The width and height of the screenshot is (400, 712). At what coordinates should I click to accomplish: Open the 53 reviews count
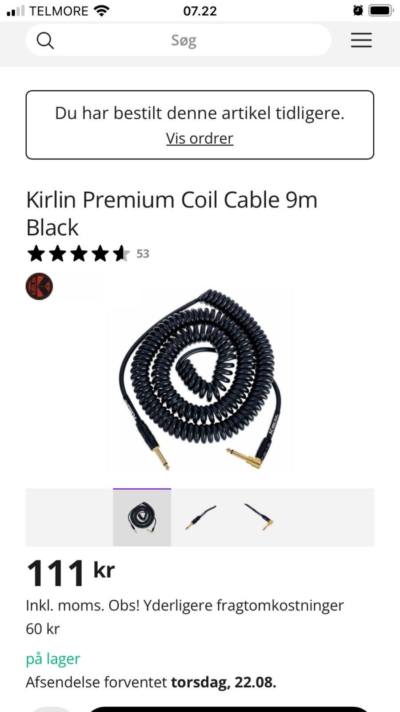coord(143,254)
